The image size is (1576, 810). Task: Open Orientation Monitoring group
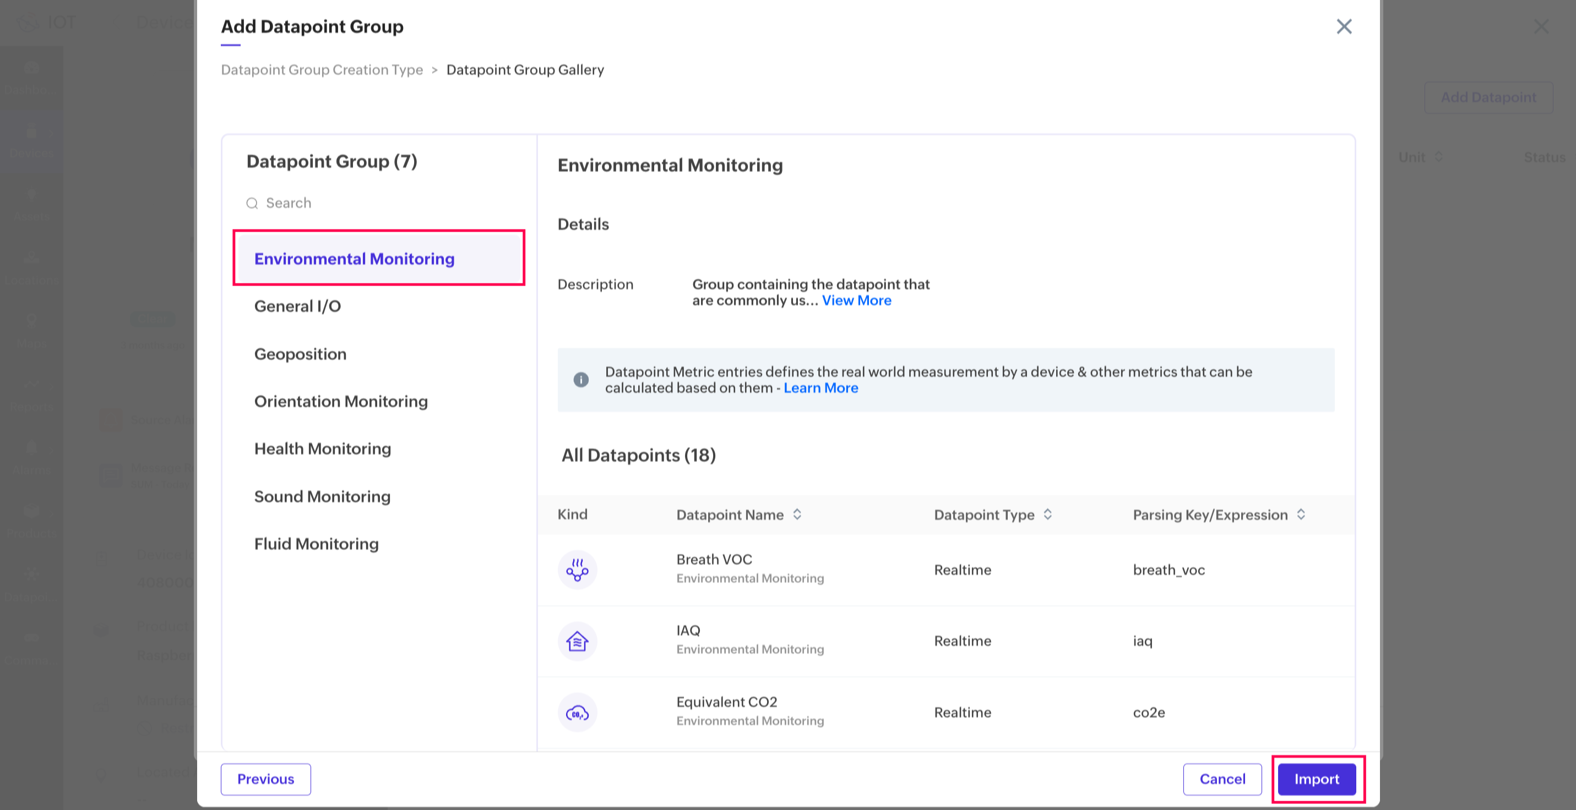pos(341,402)
